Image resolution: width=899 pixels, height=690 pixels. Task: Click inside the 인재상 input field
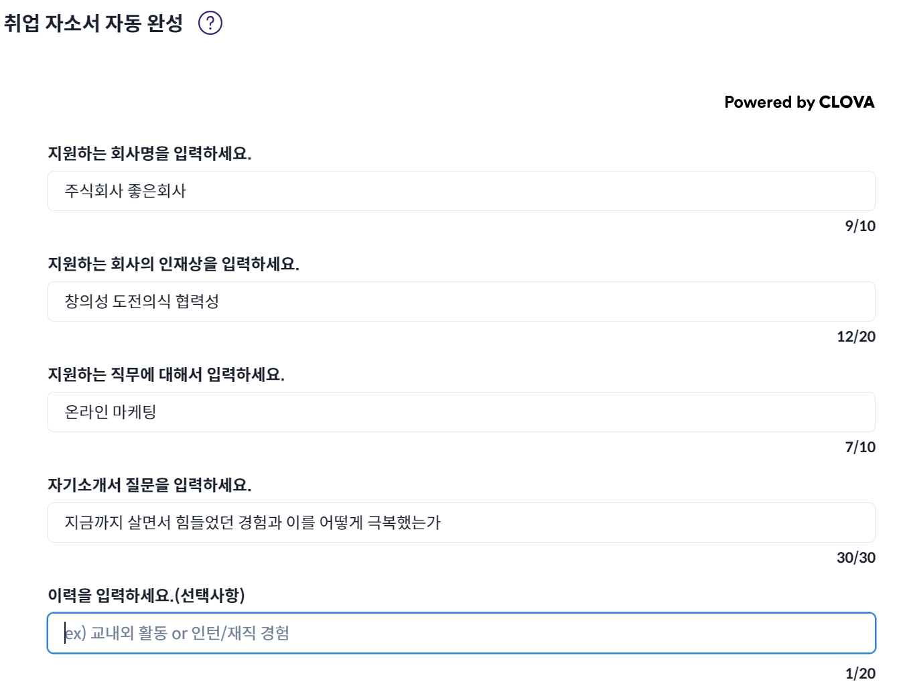pyautogui.click(x=462, y=301)
